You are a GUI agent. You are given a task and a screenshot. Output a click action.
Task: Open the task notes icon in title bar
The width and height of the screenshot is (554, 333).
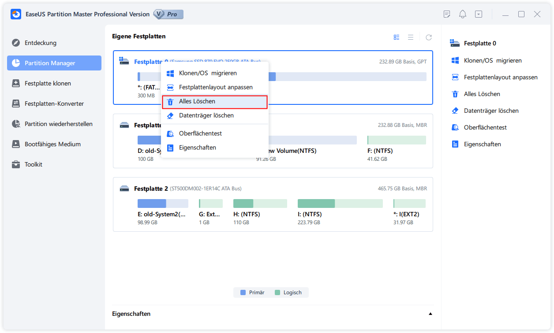click(447, 14)
